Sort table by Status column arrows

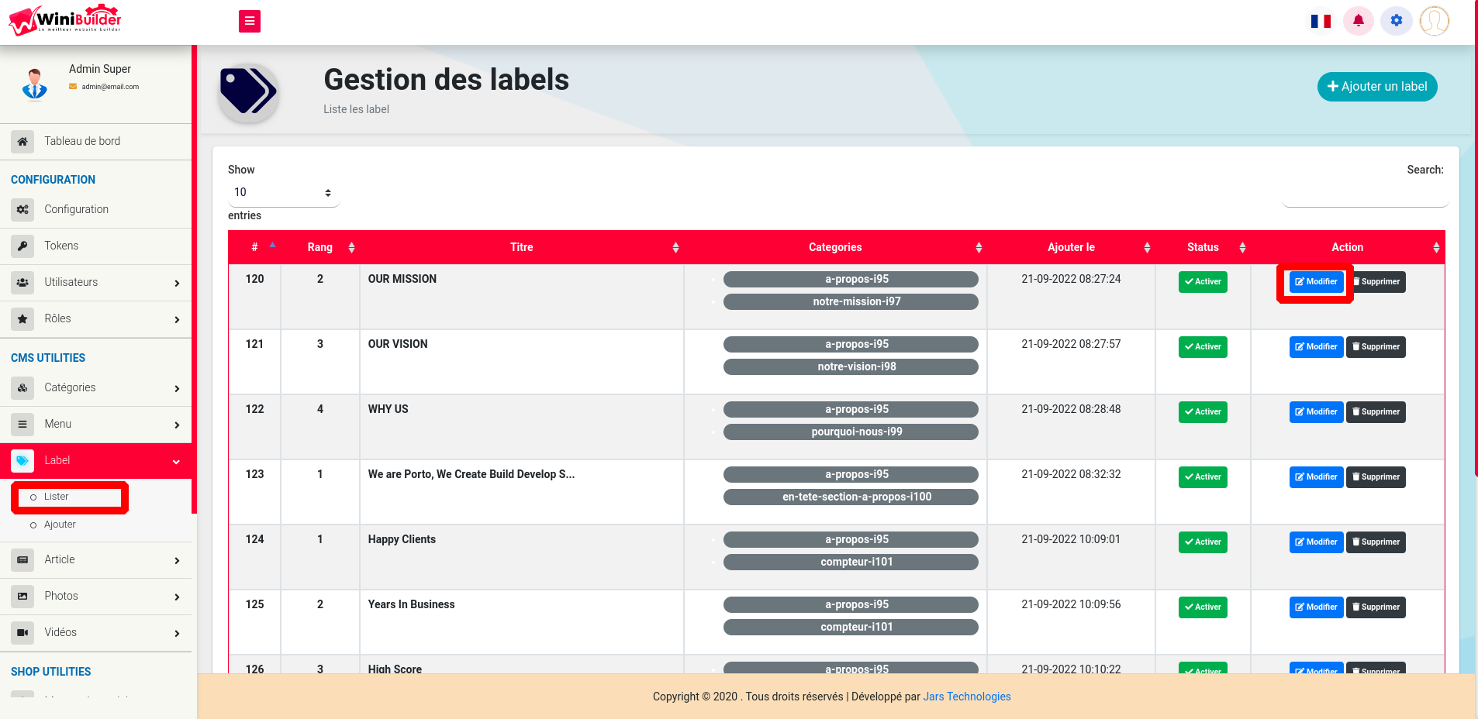coord(1242,248)
